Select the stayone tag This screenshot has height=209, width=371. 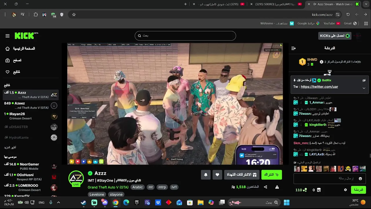pos(116,194)
